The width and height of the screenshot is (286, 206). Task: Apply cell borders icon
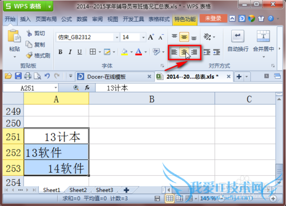(93, 52)
